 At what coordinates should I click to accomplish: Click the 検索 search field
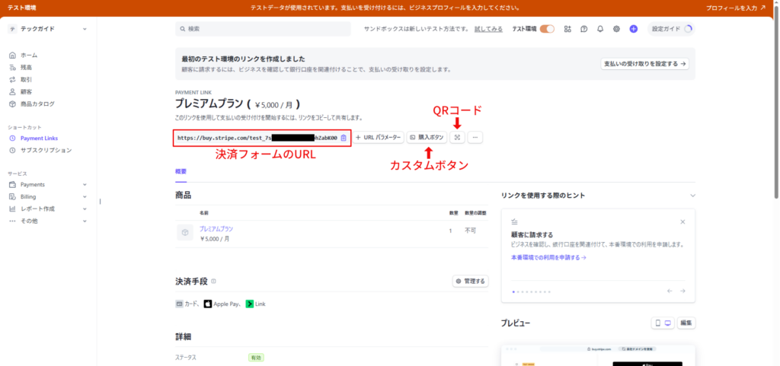[x=263, y=29]
